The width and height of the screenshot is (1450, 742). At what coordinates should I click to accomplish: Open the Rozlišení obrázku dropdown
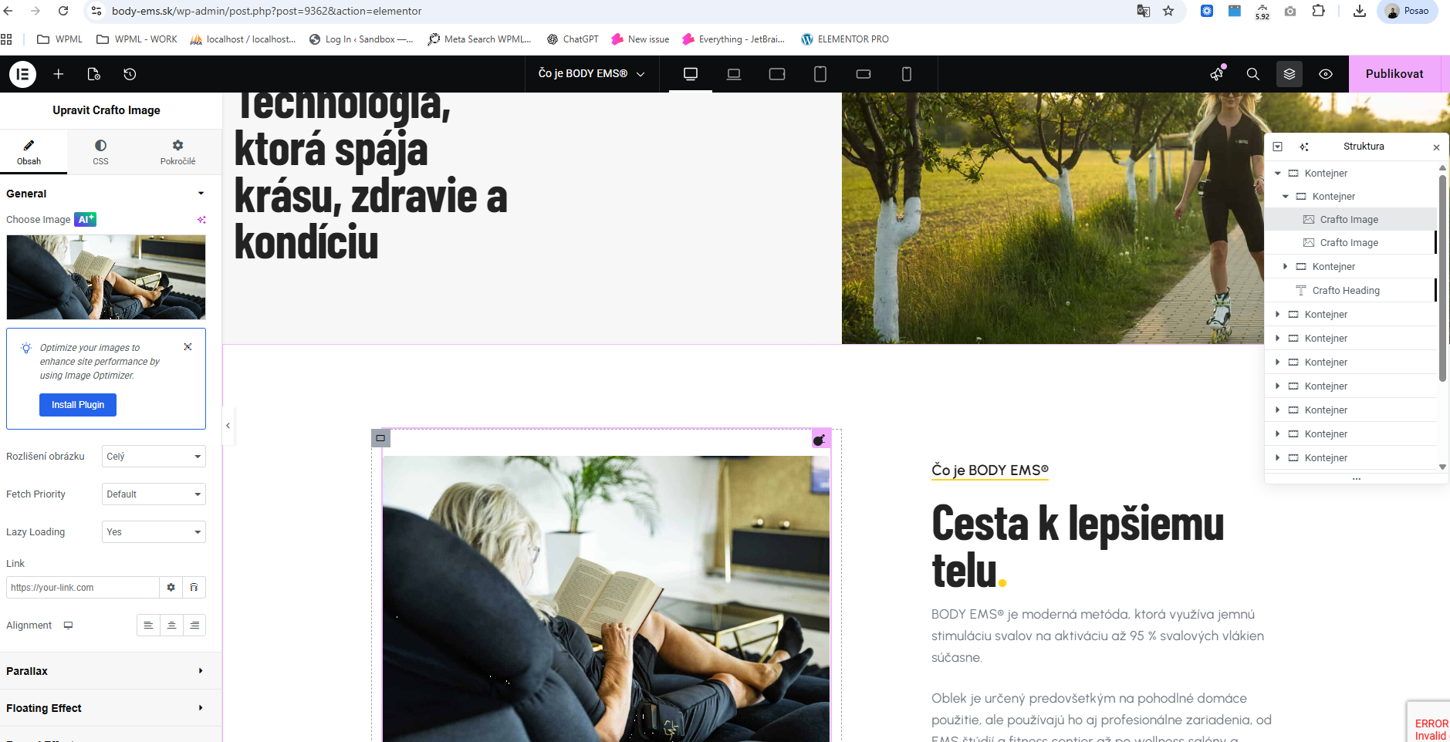[x=154, y=457]
